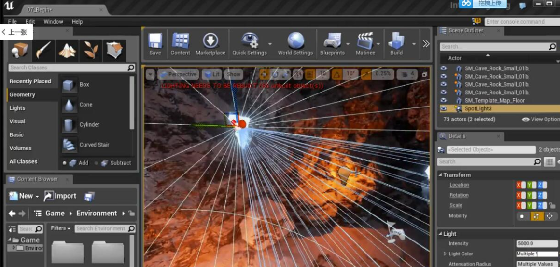Select the Add brush radio button
The height and width of the screenshot is (267, 560).
point(65,163)
